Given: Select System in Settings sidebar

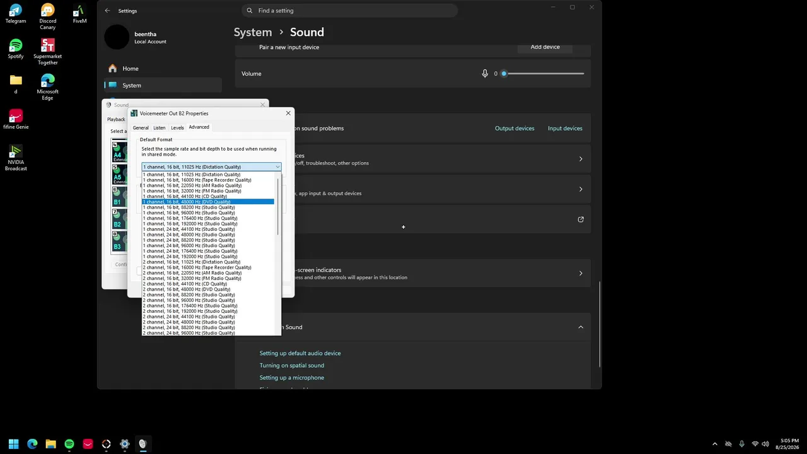Looking at the screenshot, I should click(163, 85).
